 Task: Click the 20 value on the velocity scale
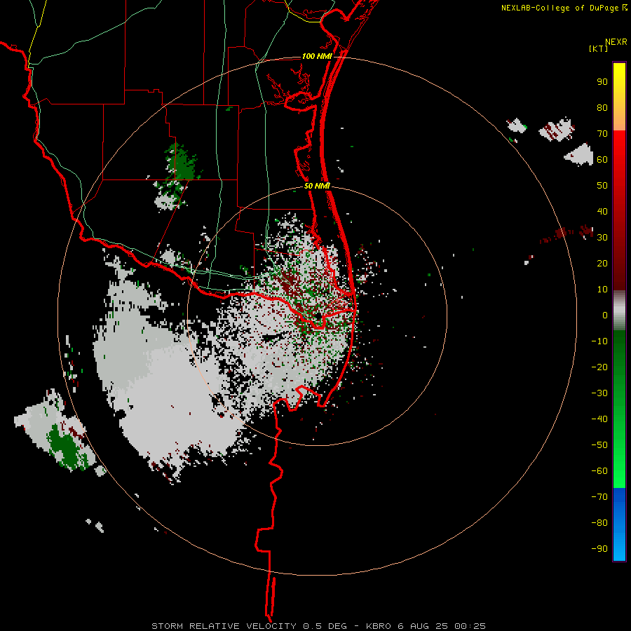point(602,264)
